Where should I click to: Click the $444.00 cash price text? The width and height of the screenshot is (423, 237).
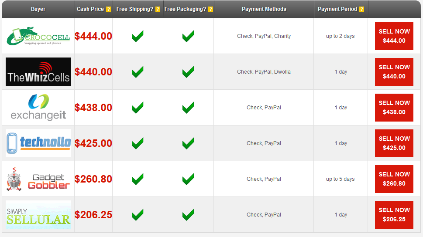pos(93,36)
